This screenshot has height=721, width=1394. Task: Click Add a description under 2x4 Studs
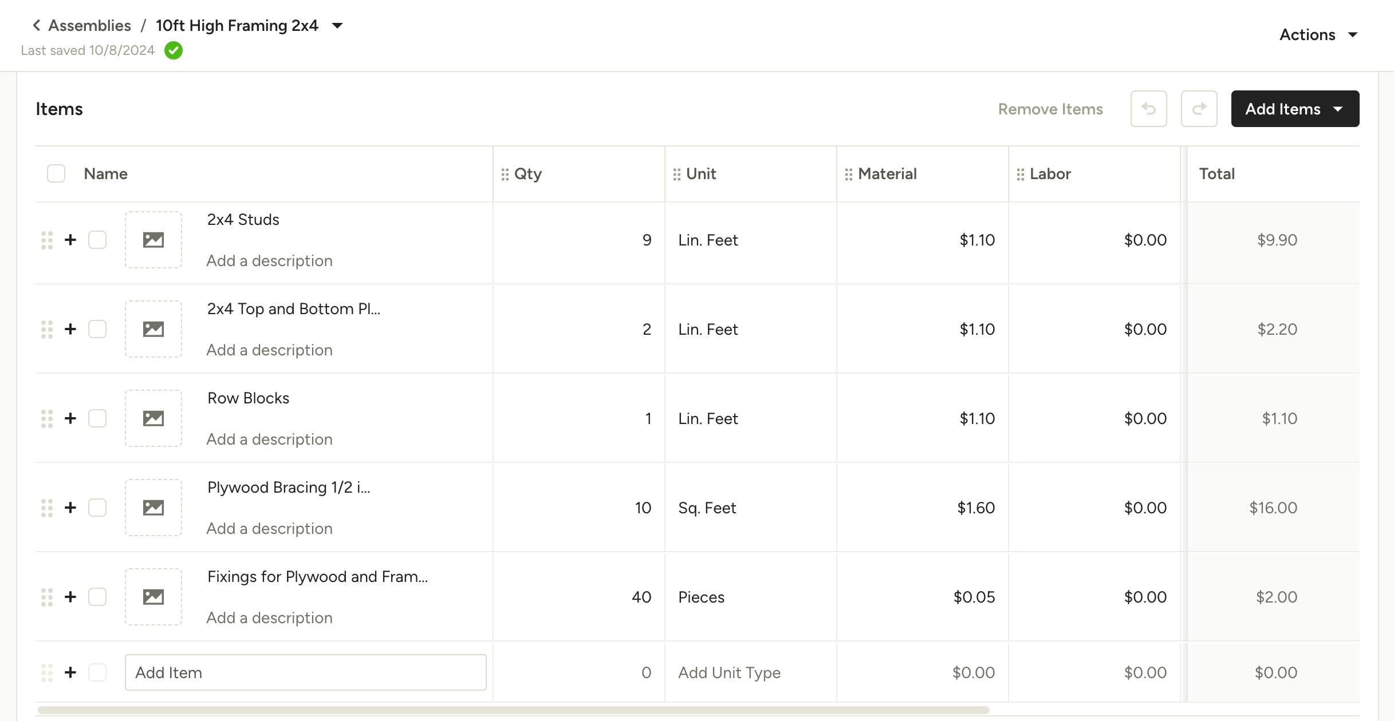point(269,260)
